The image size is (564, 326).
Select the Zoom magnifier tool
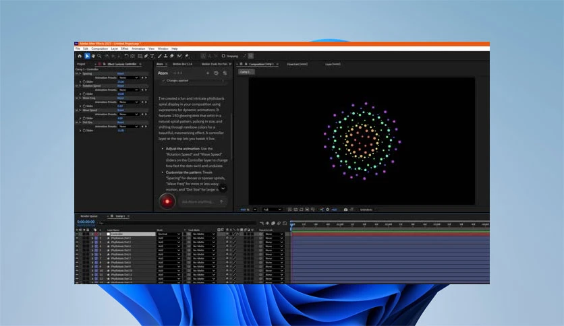click(x=99, y=56)
